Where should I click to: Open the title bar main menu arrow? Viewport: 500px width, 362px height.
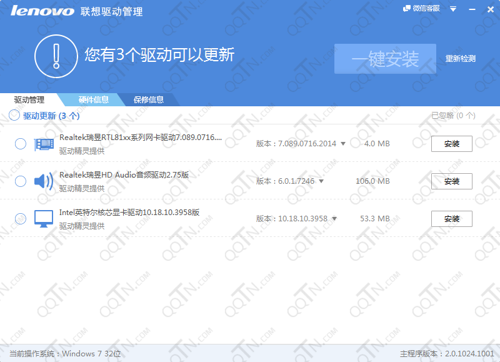click(453, 9)
